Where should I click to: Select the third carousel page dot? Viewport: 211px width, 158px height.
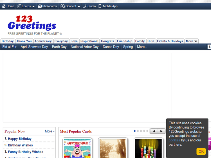click(x=141, y=131)
